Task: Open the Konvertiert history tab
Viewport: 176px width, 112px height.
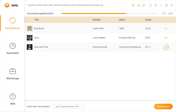Action: [12, 48]
